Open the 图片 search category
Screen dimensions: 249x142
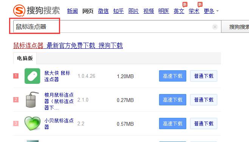(134, 11)
